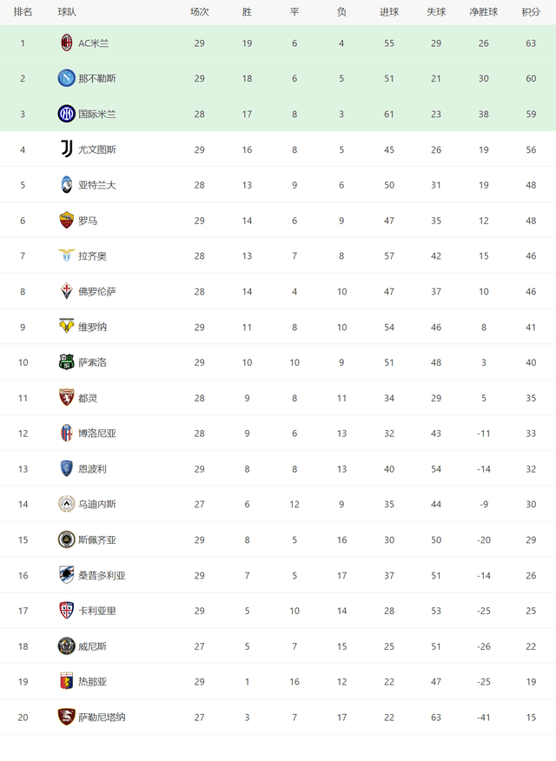This screenshot has width=556, height=761.
Task: Click the 桑普多利亚 team logo
Action: (67, 575)
